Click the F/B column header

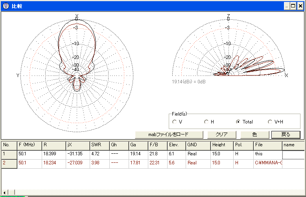(x=158, y=145)
